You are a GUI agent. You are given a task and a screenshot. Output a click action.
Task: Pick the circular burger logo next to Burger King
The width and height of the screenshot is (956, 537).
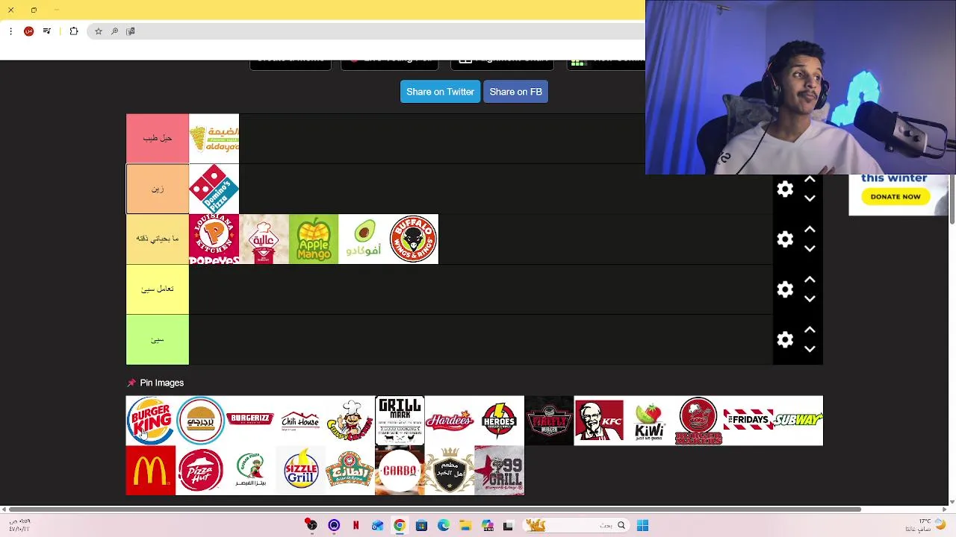coord(200,421)
